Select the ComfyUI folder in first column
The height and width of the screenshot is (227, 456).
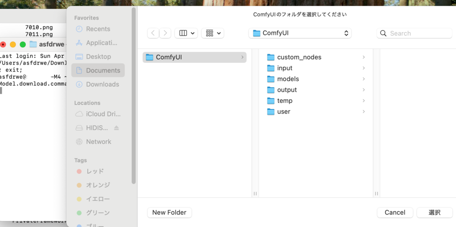click(195, 57)
